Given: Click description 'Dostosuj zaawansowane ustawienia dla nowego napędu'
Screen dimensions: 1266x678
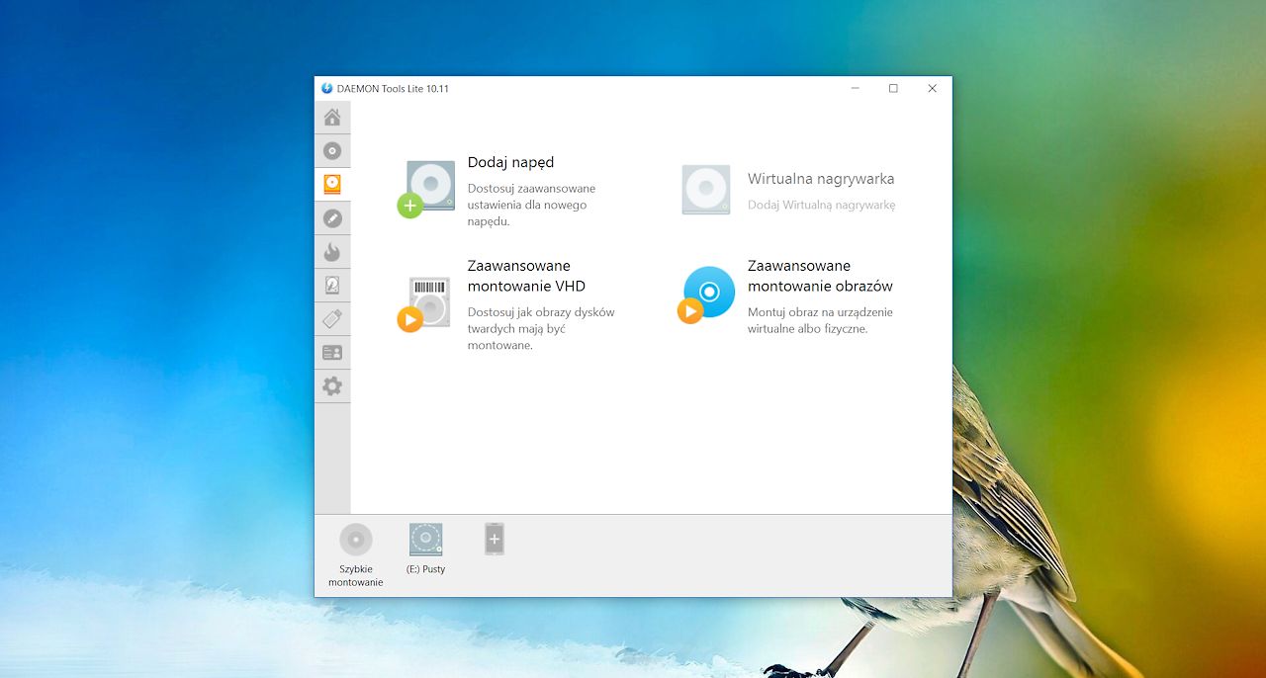Looking at the screenshot, I should (x=531, y=205).
